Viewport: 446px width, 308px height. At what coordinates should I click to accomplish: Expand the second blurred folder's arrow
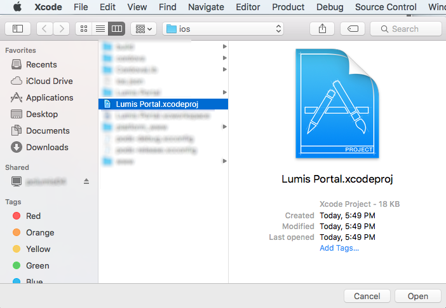coord(225,58)
